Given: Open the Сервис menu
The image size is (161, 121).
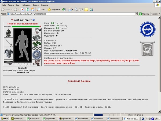Looking at the screenshot, I should click(x=36, y=5).
